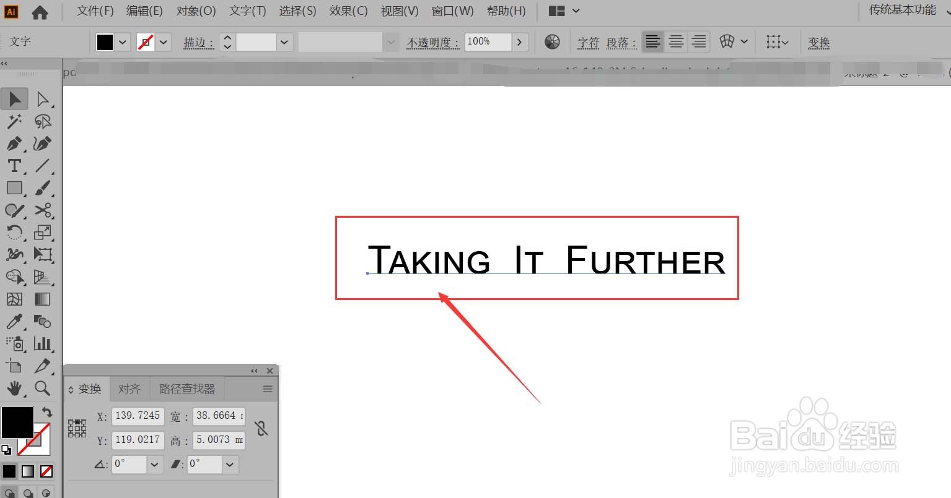Select the Lasso tool

click(x=43, y=121)
